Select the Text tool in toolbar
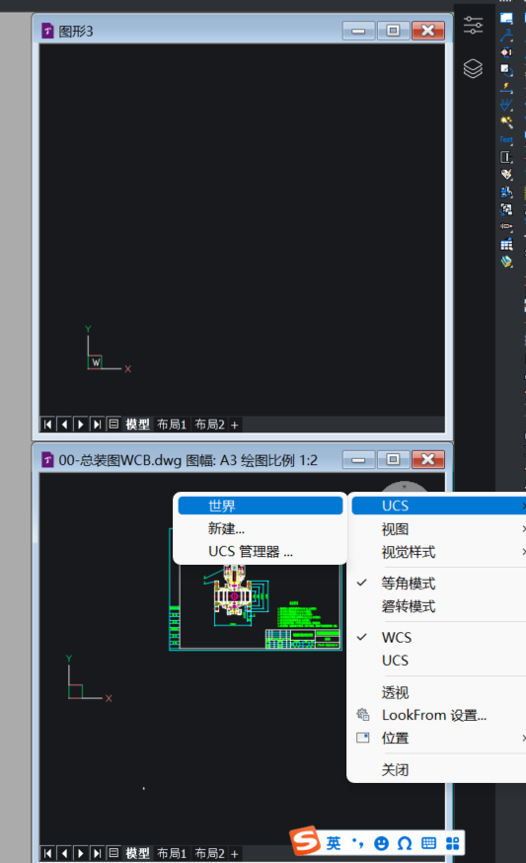This screenshot has height=863, width=526. coord(506,140)
